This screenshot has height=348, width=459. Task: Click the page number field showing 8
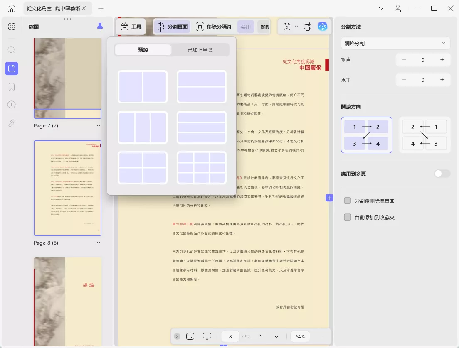(x=230, y=337)
